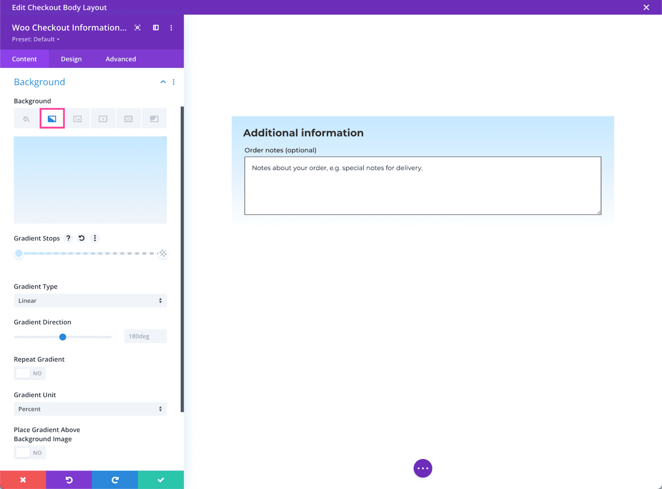This screenshot has height=489, width=662.
Task: Save changes with the green checkmark
Action: [x=160, y=480]
